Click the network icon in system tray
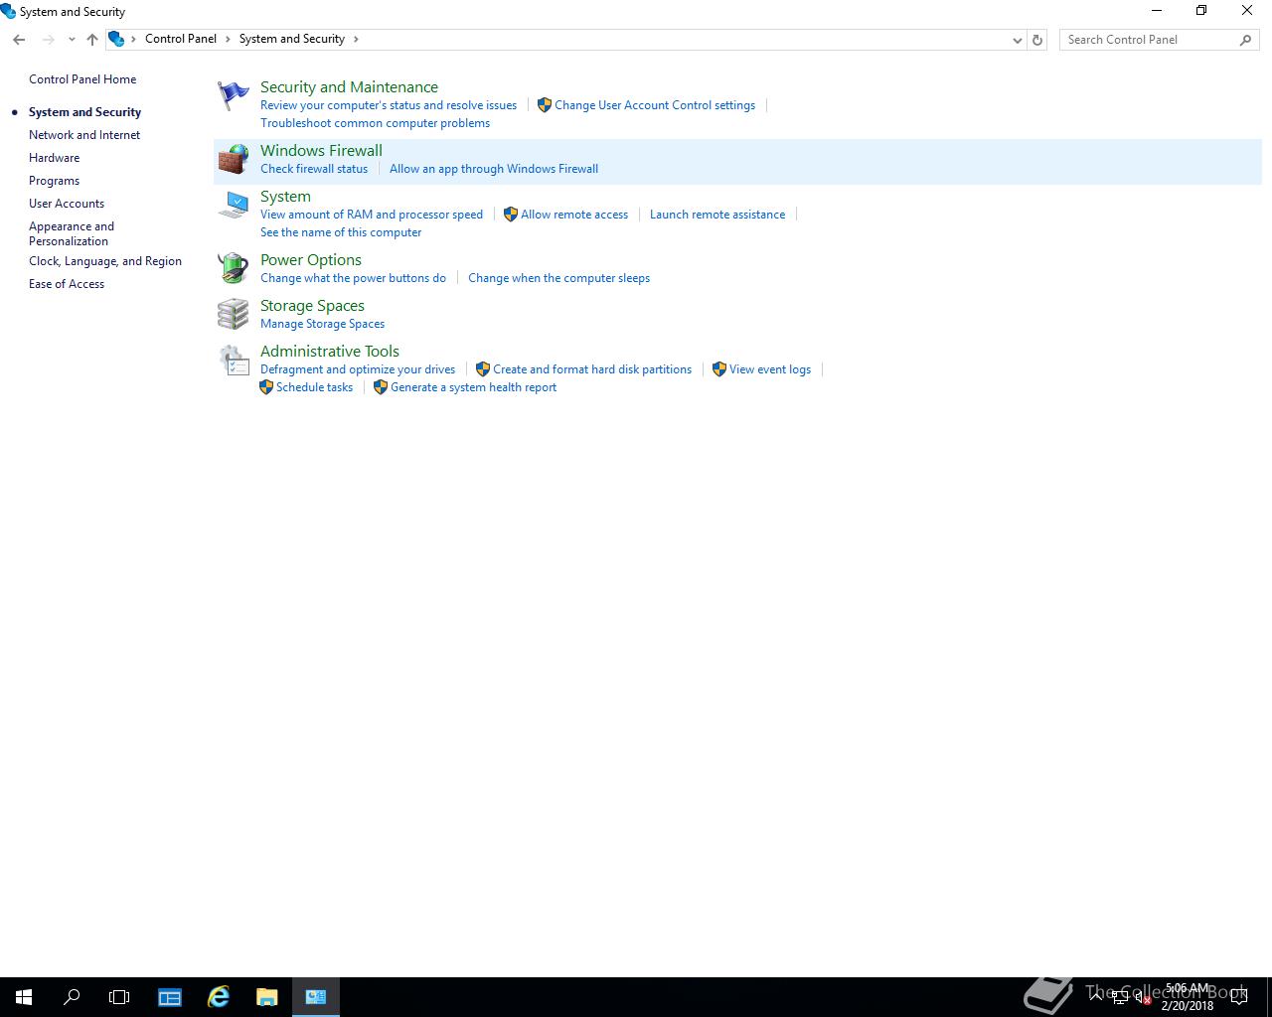The image size is (1272, 1017). click(1119, 997)
